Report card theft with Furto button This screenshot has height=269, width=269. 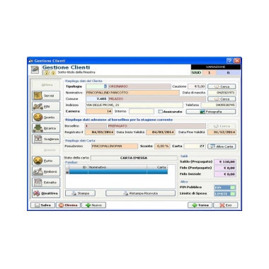[x=46, y=161]
